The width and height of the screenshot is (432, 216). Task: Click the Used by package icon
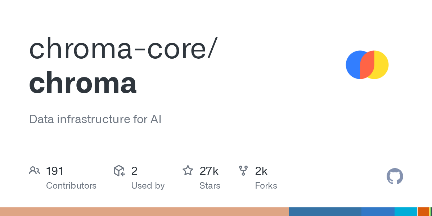pyautogui.click(x=119, y=171)
